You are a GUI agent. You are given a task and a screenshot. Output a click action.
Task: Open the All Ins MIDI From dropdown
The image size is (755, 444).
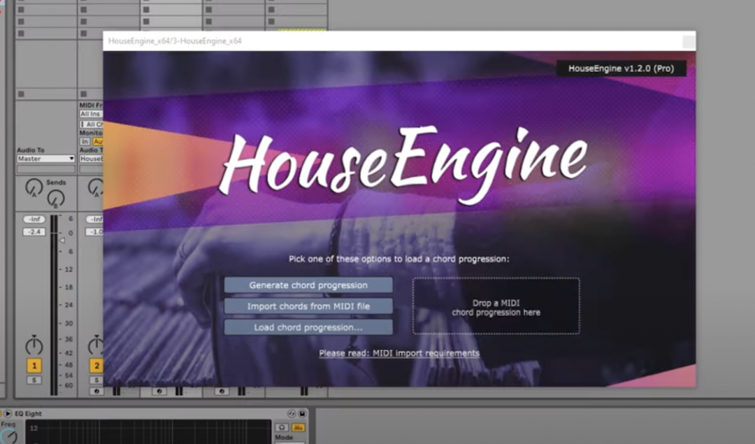[x=91, y=114]
